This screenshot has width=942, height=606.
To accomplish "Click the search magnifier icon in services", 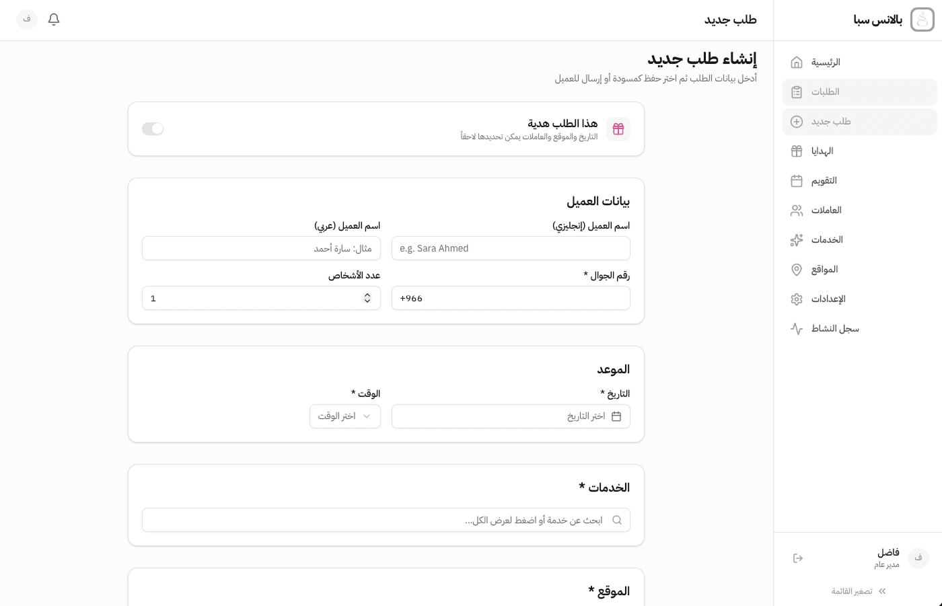I will 617,520.
